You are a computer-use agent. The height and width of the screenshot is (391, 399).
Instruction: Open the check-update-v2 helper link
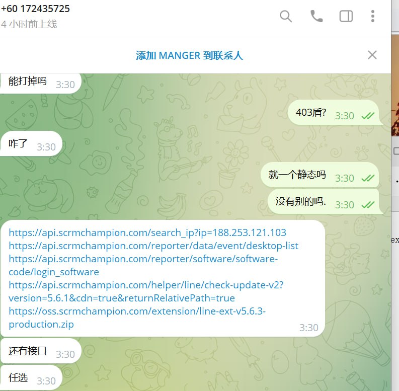point(146,292)
